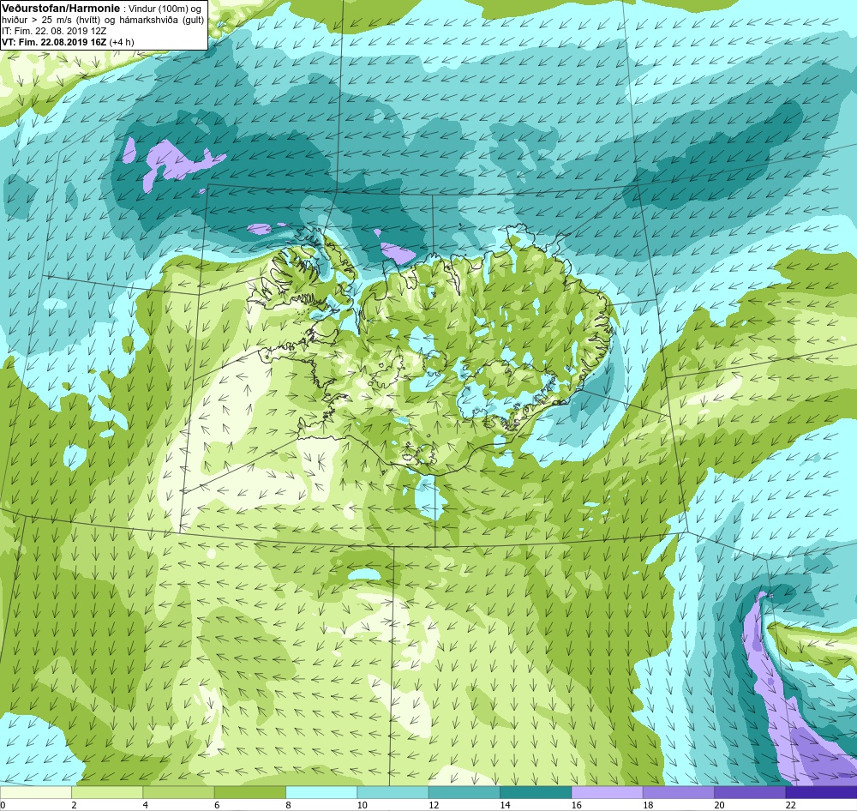
Task: Click the 18–20 m/s purple legend swatch
Action: click(x=678, y=793)
